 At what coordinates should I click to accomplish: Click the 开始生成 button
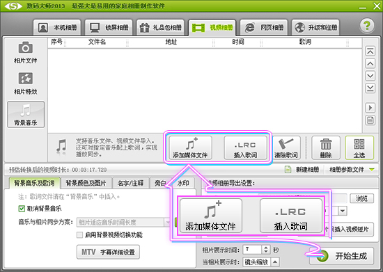point(341,256)
